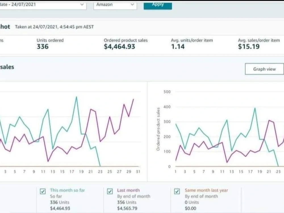Click the Avg. sales/order item value $15.19
This screenshot has height=213, width=284.
[x=249, y=47]
